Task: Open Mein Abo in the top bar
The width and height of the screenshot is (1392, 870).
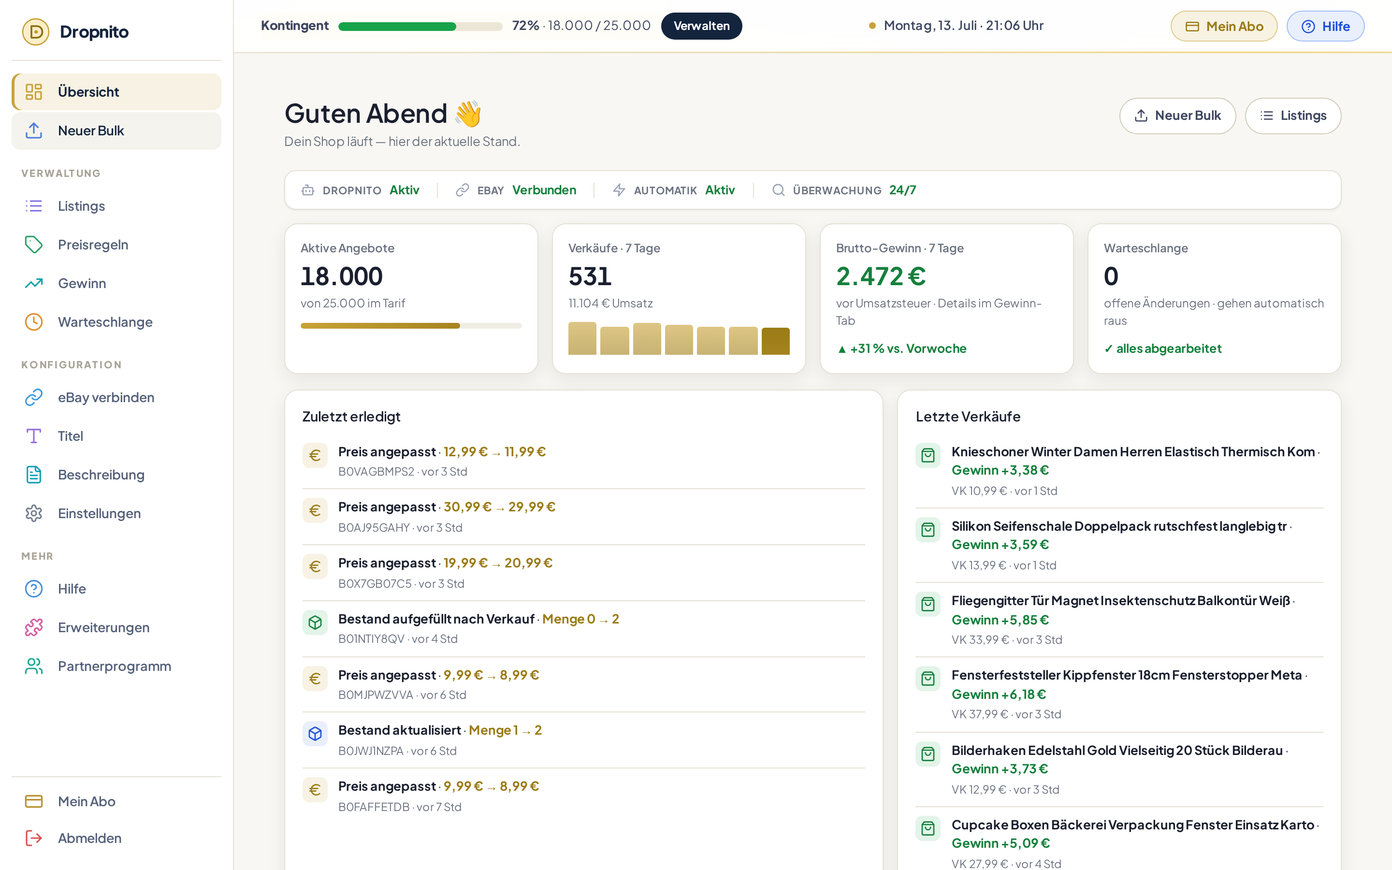Action: click(x=1223, y=27)
